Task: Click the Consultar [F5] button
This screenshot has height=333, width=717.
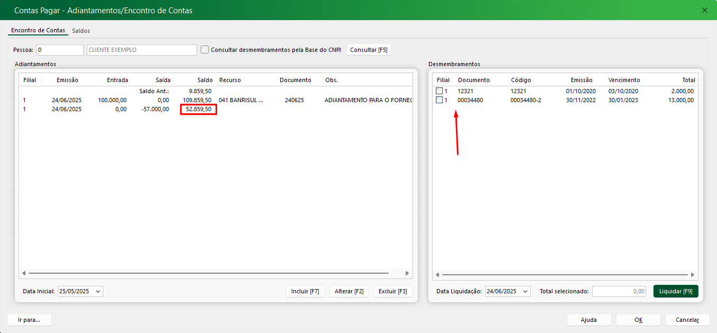Action: coord(369,50)
